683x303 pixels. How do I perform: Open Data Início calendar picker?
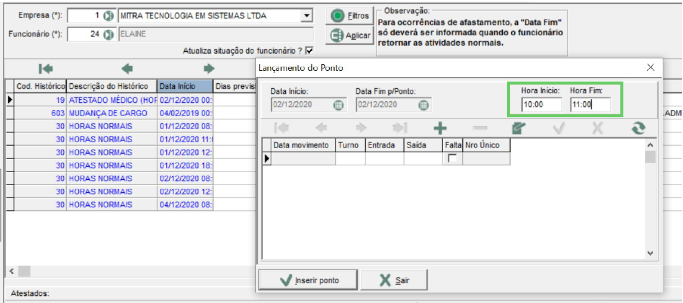pos(338,105)
